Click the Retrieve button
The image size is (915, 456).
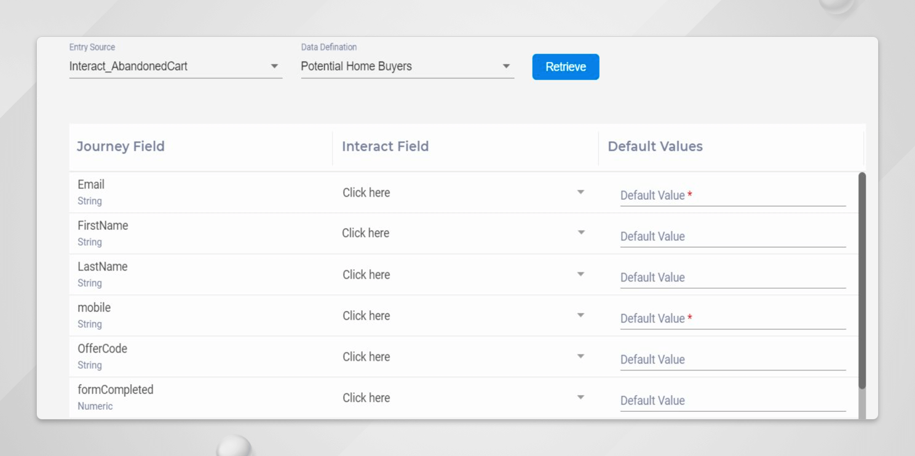click(x=565, y=67)
